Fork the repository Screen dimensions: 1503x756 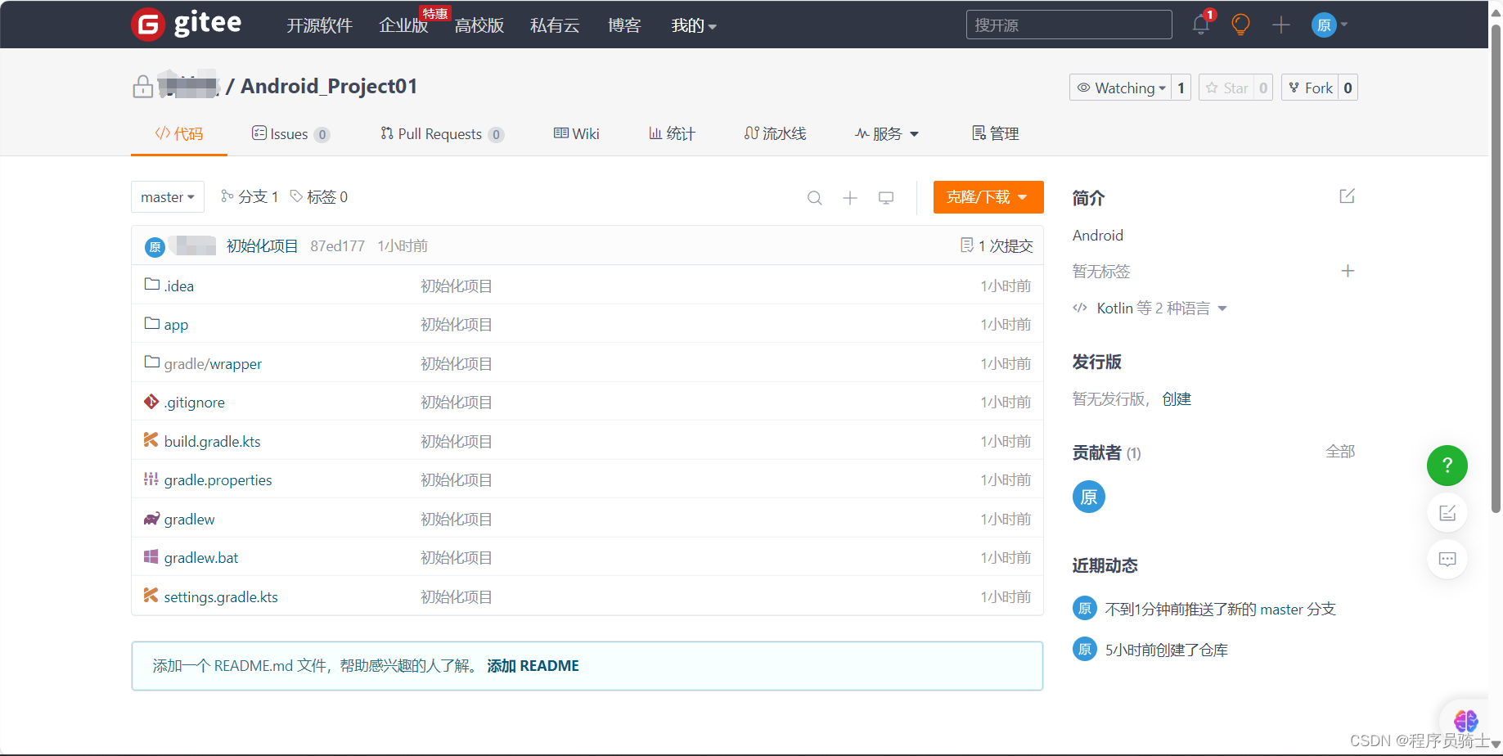(1312, 88)
